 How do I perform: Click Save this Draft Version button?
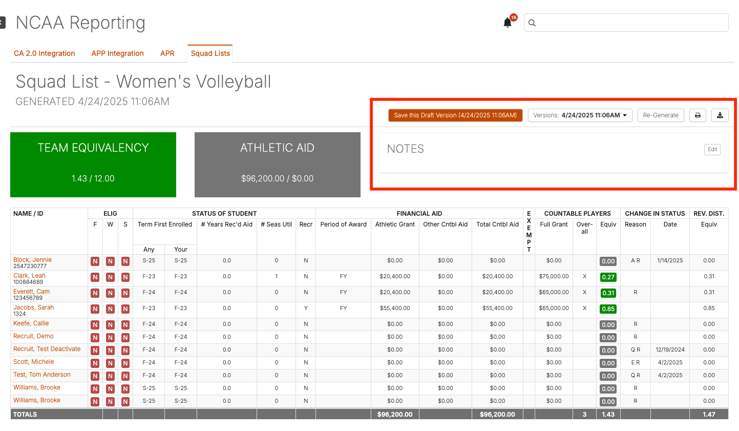tap(455, 115)
